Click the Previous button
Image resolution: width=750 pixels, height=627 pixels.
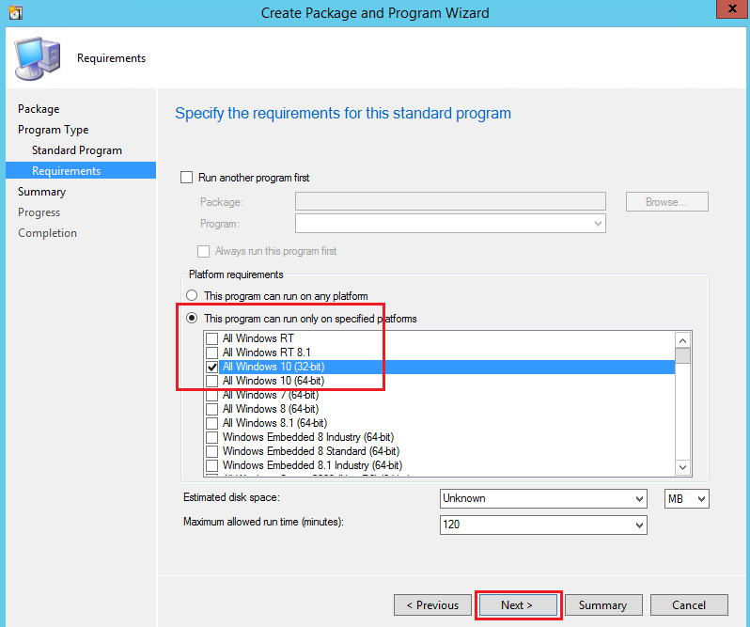430,604
